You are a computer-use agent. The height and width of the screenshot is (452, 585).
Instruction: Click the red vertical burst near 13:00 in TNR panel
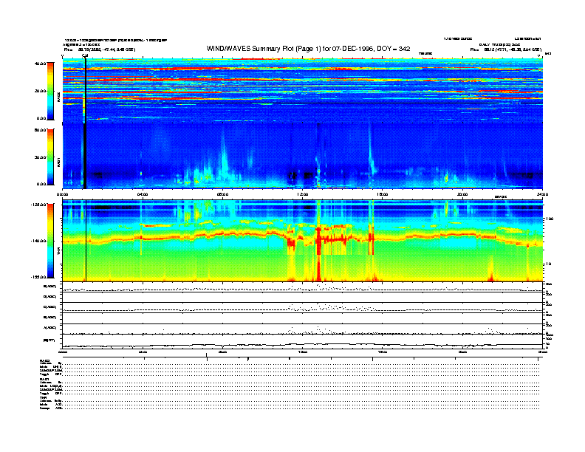point(318,253)
